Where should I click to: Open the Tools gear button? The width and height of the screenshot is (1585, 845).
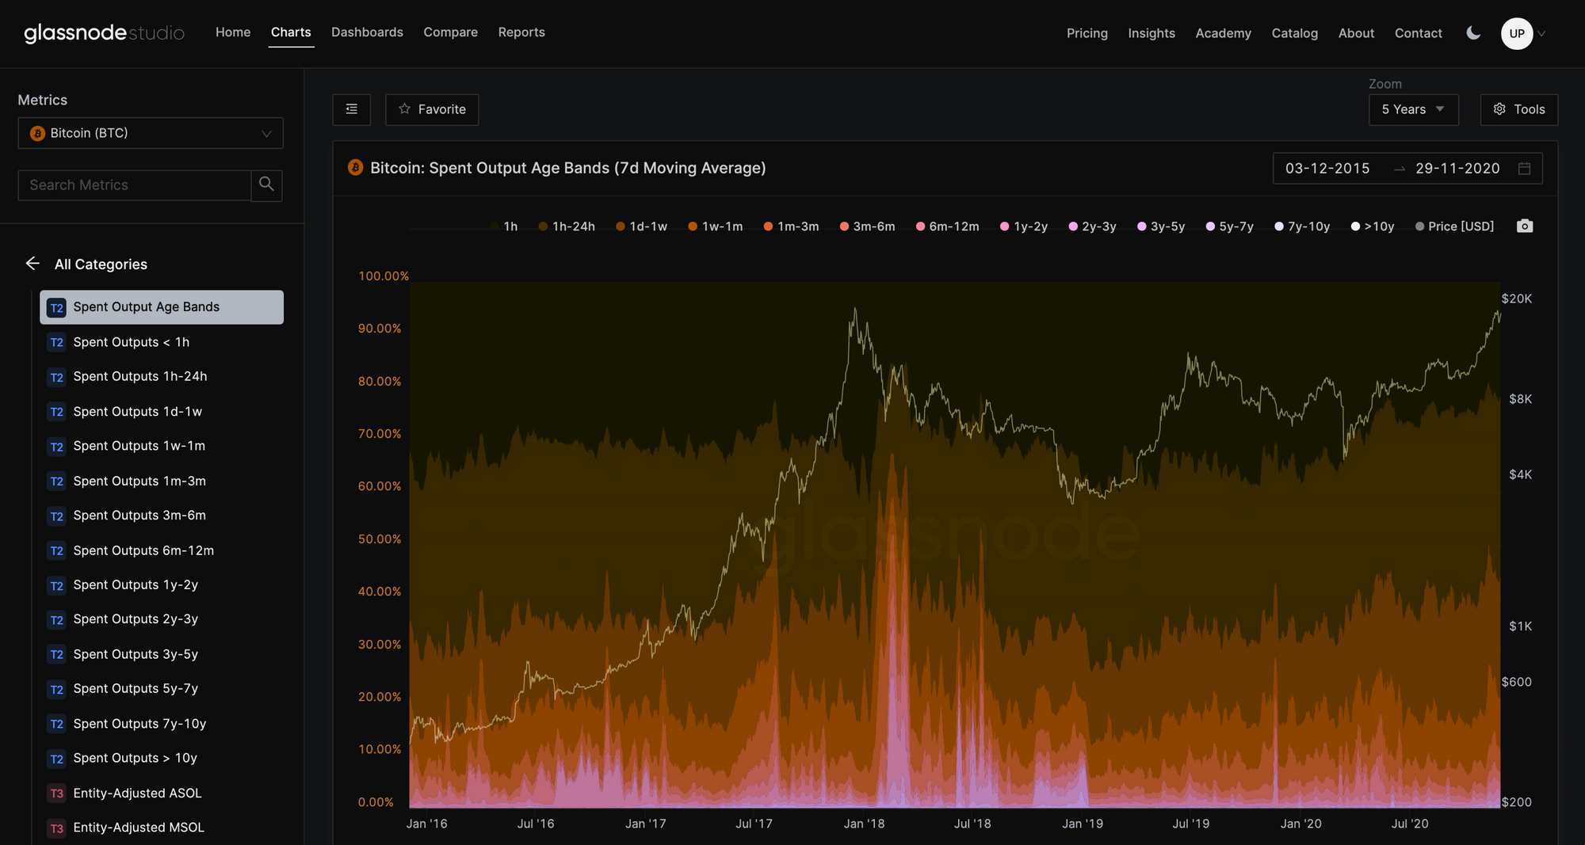click(1519, 109)
